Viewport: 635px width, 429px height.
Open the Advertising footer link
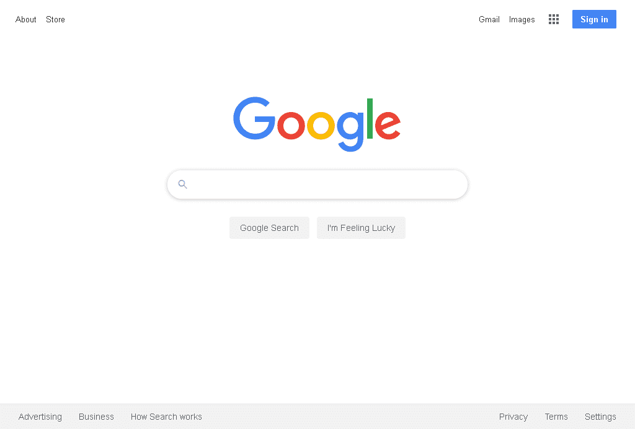coord(40,417)
